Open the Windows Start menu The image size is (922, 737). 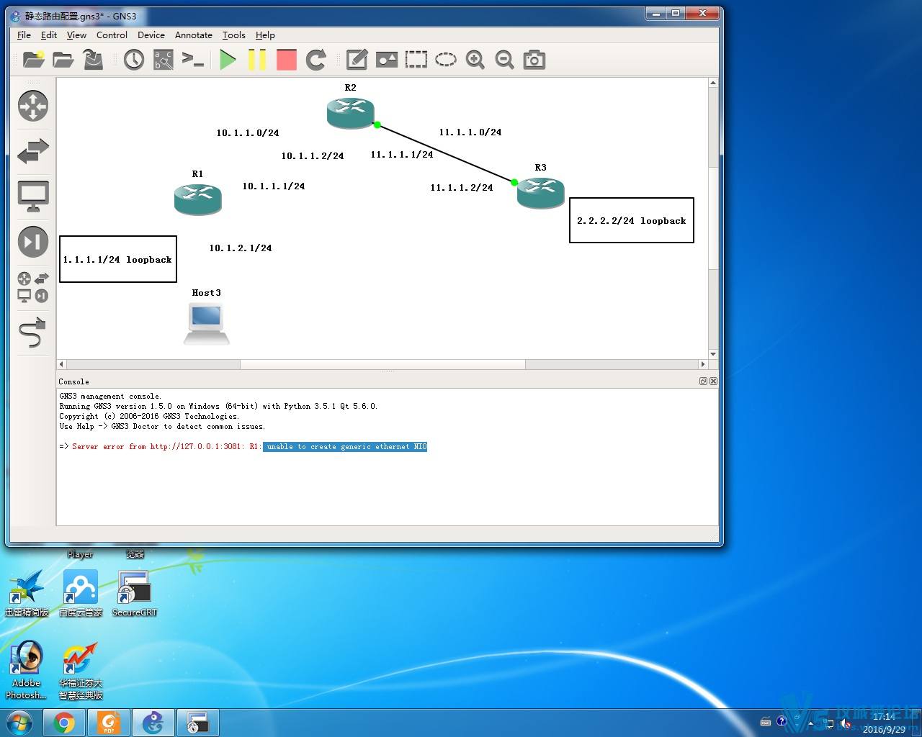point(19,723)
